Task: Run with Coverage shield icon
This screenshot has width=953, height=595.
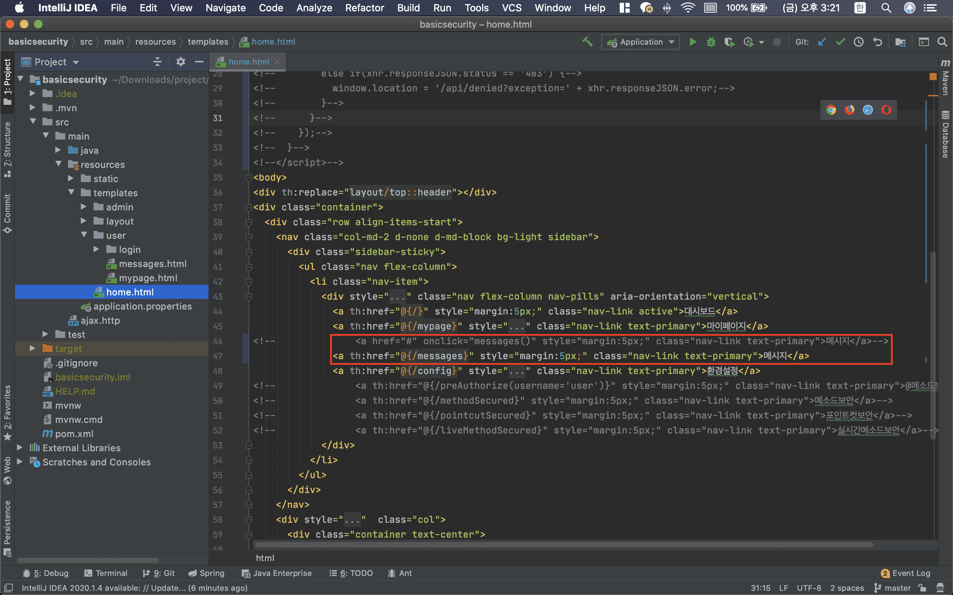Action: tap(729, 42)
